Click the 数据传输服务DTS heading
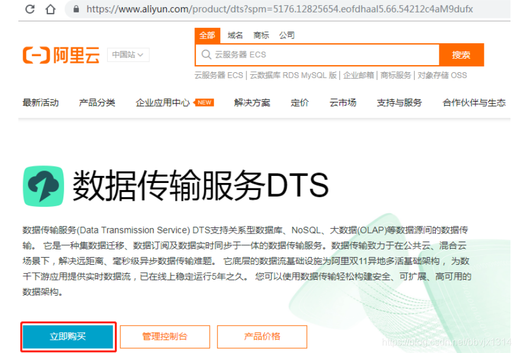The image size is (517, 353). point(201,186)
